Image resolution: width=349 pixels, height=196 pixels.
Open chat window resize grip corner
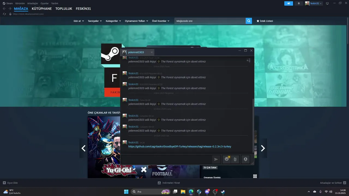pos(252,163)
